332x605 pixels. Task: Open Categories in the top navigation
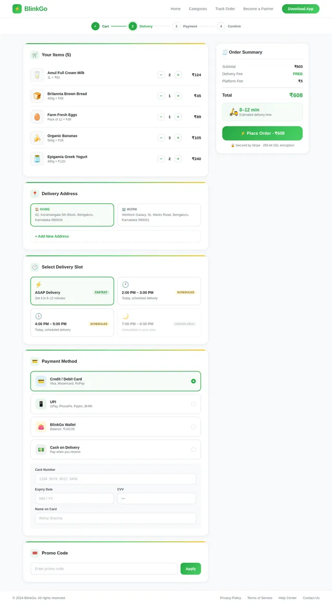198,9
